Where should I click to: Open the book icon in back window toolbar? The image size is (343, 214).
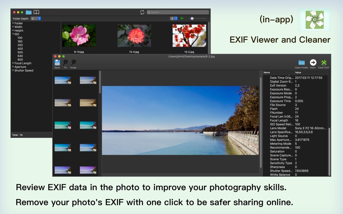(x=36, y=12)
